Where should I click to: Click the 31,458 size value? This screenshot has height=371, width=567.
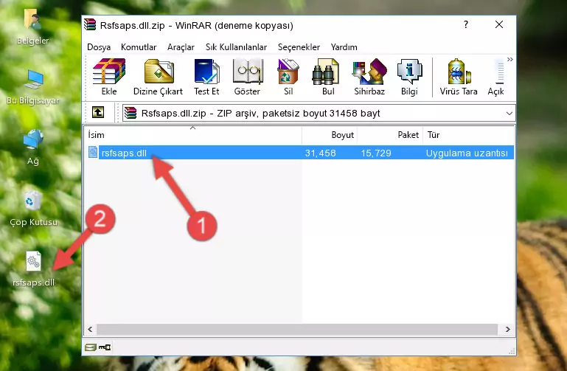(x=321, y=153)
